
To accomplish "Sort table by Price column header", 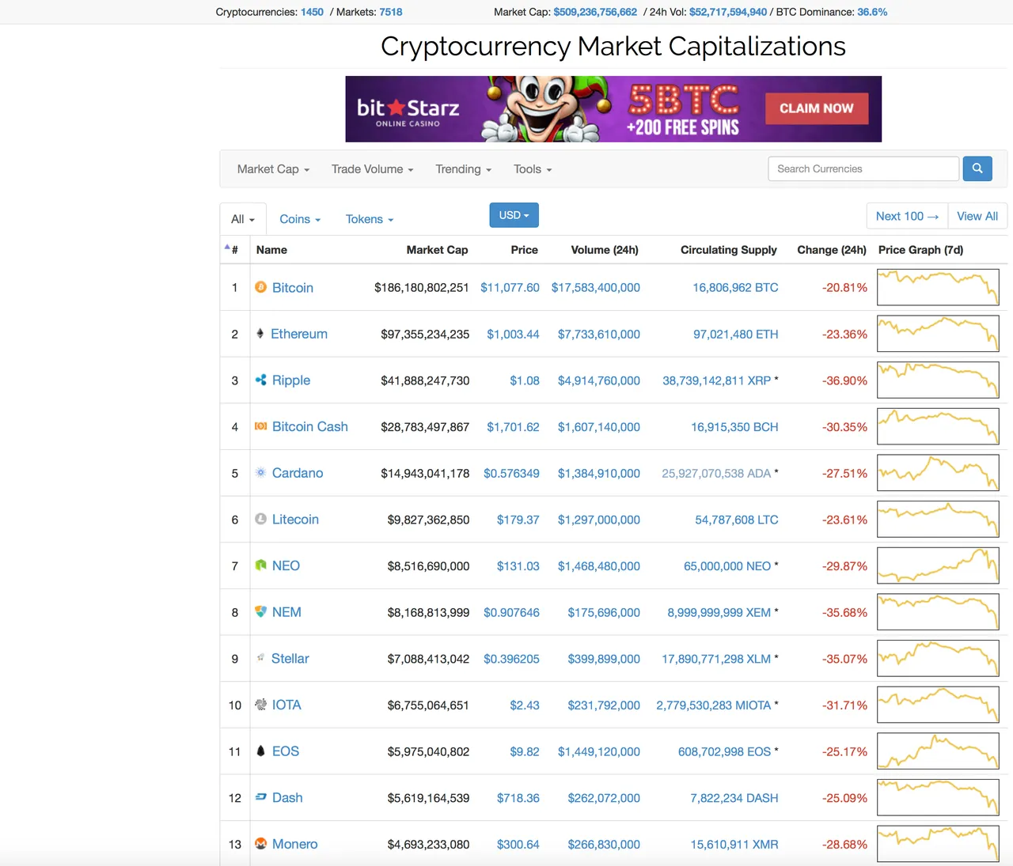I will click(x=524, y=250).
